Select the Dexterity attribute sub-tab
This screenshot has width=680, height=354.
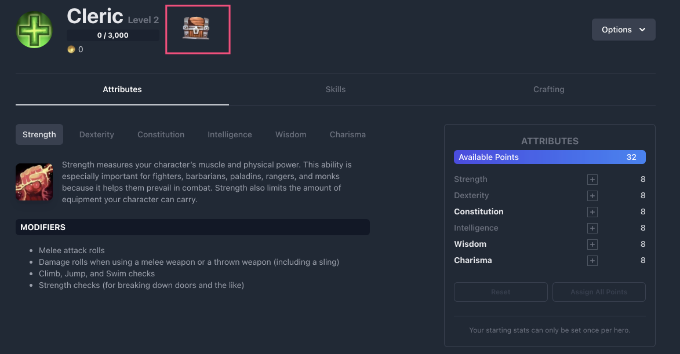click(97, 135)
